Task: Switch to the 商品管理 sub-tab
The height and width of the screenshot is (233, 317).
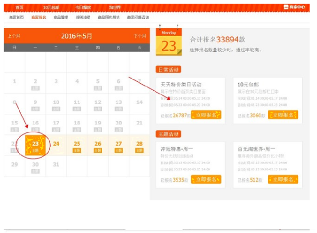Action: point(61,17)
